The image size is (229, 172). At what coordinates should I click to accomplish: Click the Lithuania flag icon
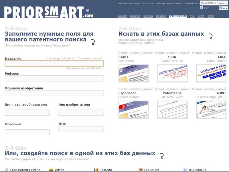(x=51, y=170)
